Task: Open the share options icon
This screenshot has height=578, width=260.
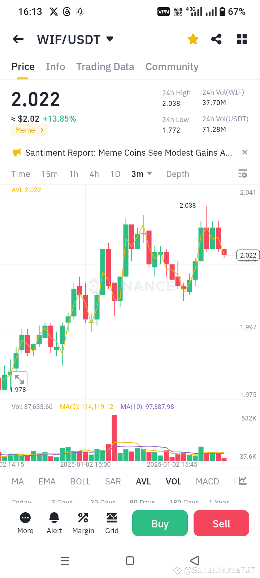Action: (216, 39)
